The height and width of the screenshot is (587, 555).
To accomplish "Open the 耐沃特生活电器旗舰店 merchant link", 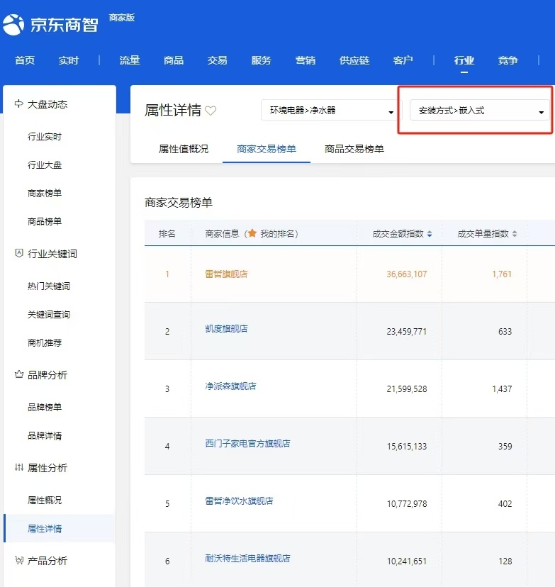I will pos(247,559).
